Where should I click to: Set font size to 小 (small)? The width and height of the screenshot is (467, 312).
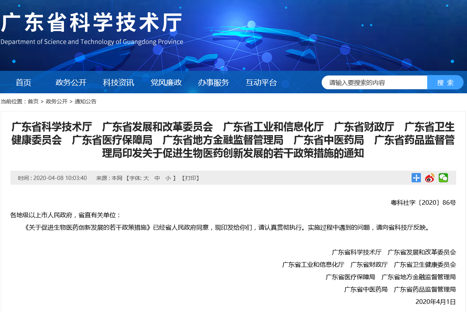168,178
